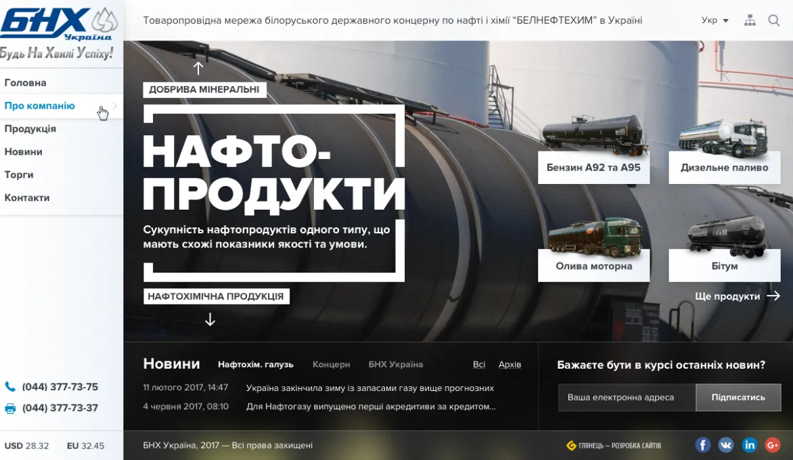
Task: Open Новини in the sidebar menu
Action: (x=23, y=152)
